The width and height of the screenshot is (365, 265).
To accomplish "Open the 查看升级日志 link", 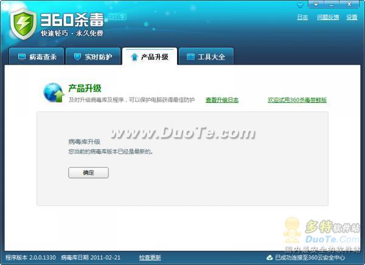I will point(222,100).
